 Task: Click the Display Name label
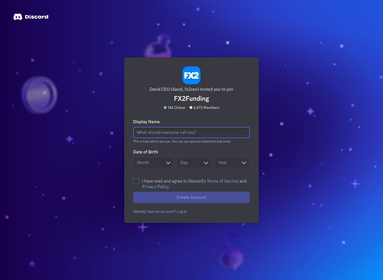pos(146,122)
